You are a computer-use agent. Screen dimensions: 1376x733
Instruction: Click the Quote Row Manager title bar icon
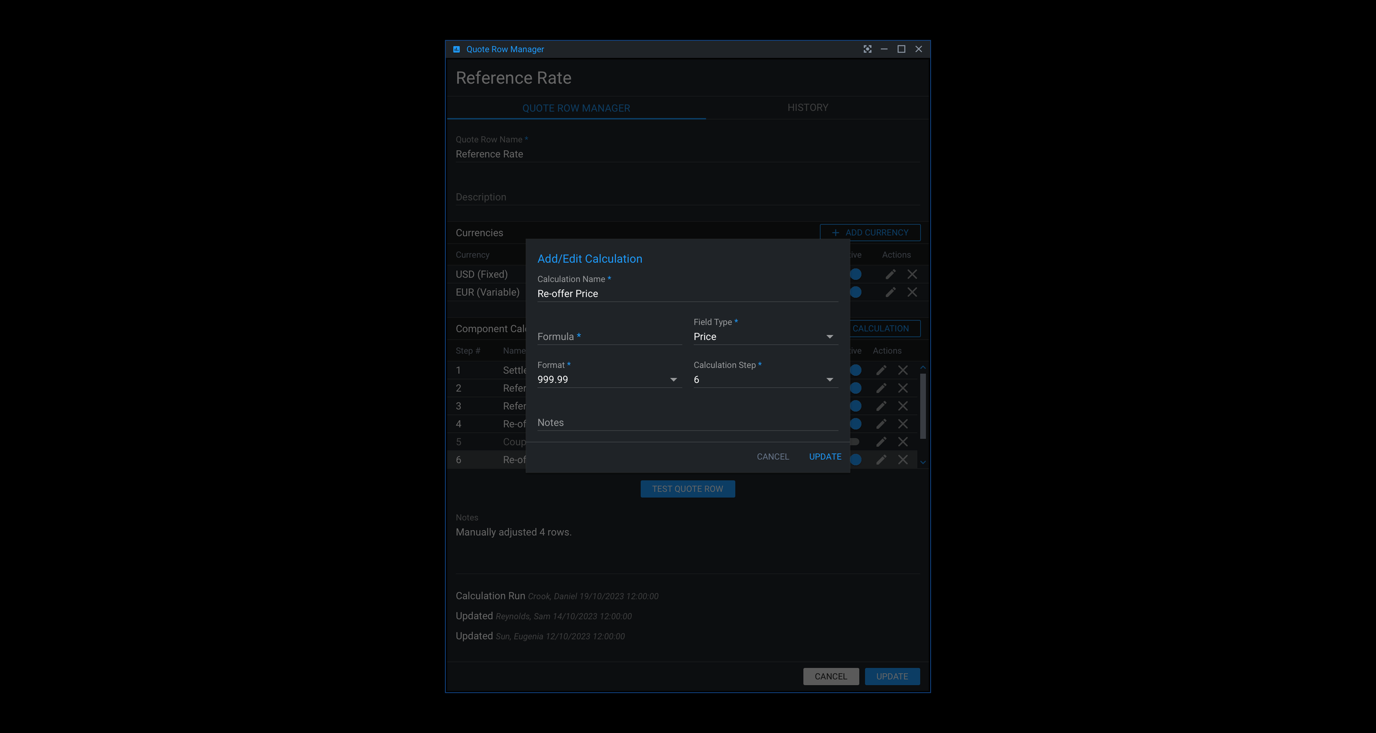tap(455, 49)
